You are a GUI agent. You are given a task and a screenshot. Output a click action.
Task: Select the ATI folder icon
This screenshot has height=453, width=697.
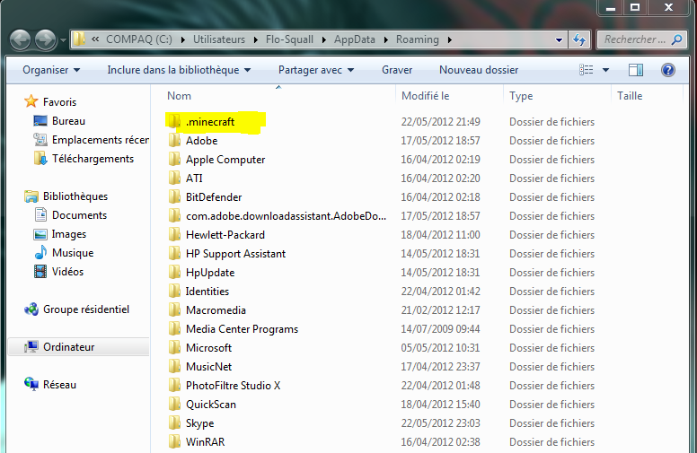(174, 179)
